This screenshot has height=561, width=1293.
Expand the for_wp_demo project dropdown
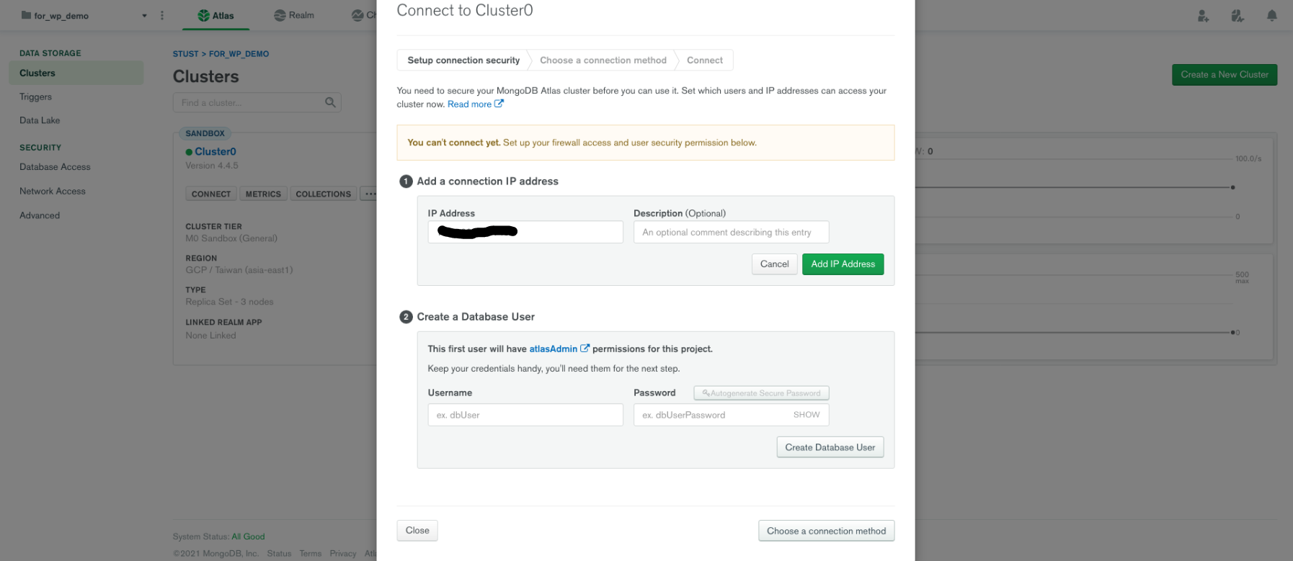(x=144, y=16)
